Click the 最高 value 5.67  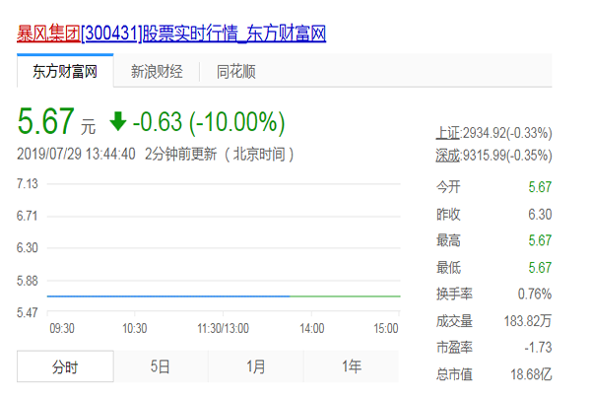[540, 240]
